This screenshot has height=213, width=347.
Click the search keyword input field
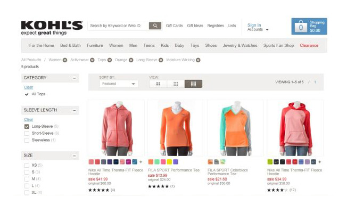[118, 26]
